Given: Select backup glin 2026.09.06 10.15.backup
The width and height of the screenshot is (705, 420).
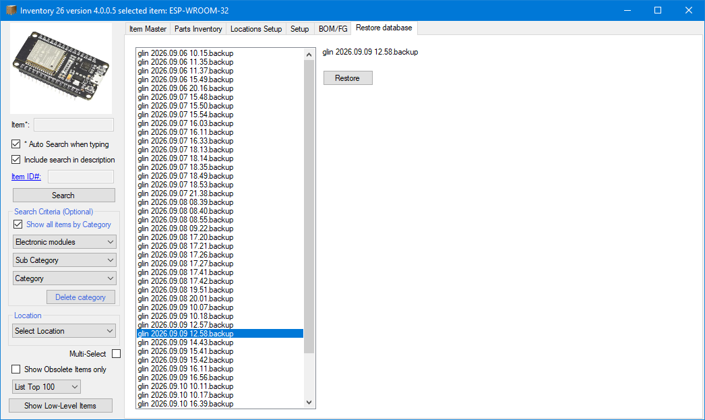Looking at the screenshot, I should [220, 53].
